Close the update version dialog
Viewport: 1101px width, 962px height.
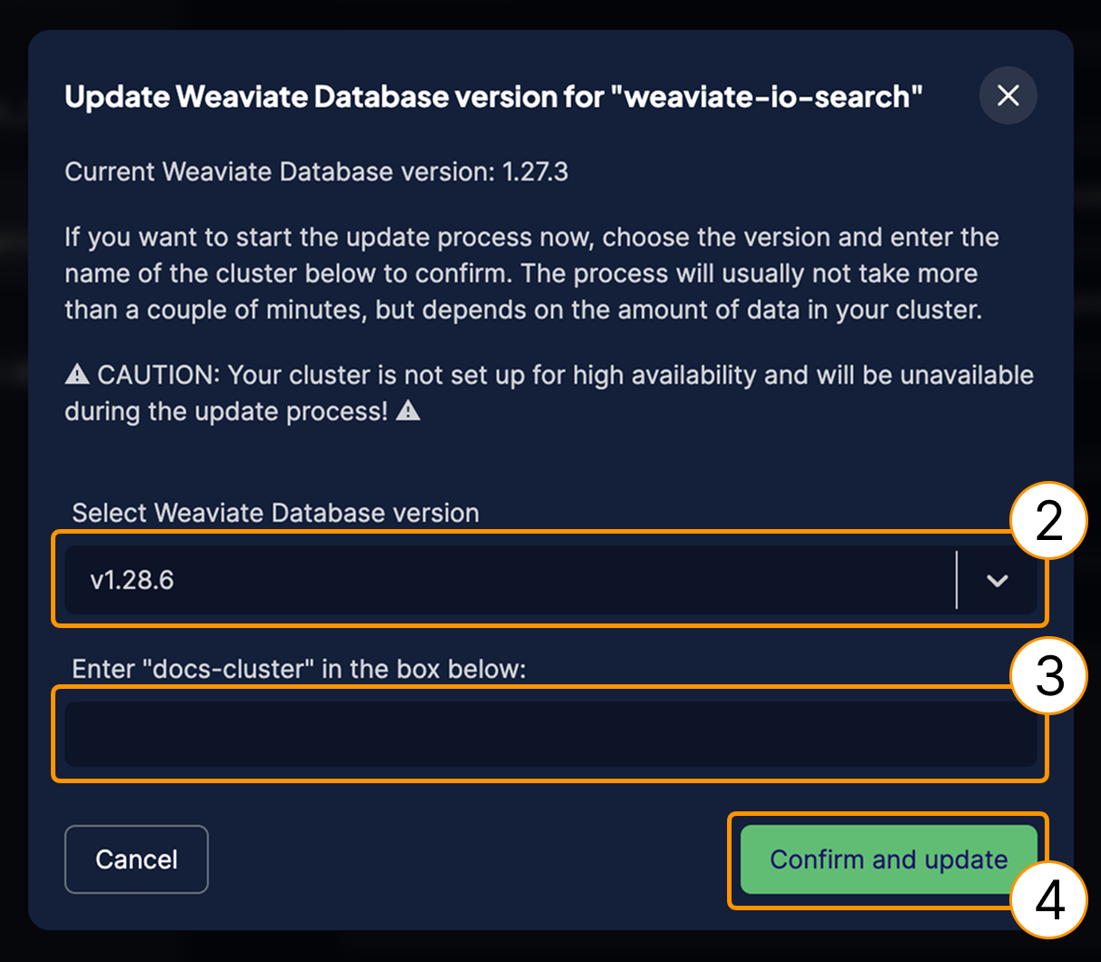[x=1008, y=95]
